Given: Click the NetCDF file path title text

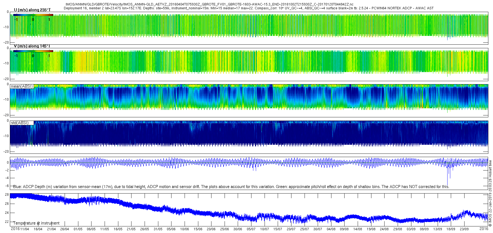Looking at the screenshot, I should [210, 4].
